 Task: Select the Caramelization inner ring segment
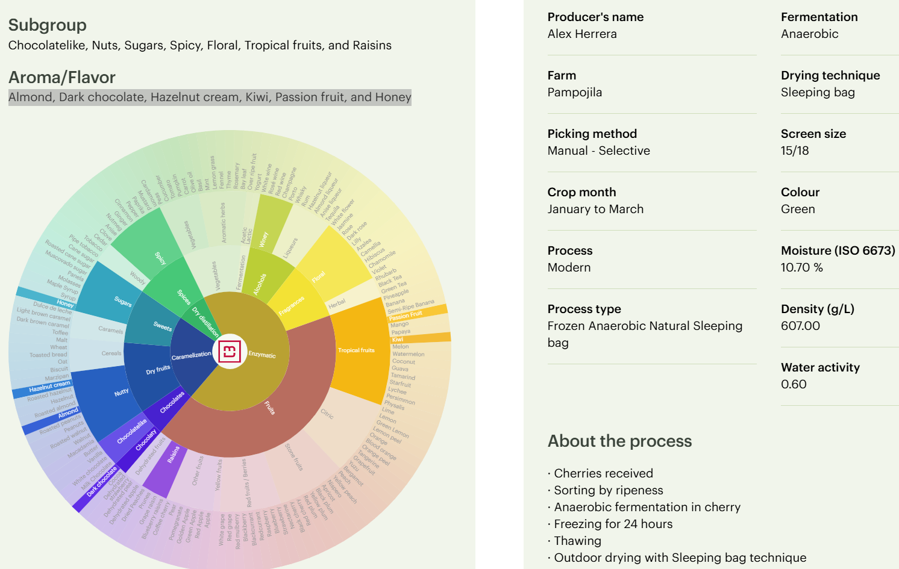[191, 356]
